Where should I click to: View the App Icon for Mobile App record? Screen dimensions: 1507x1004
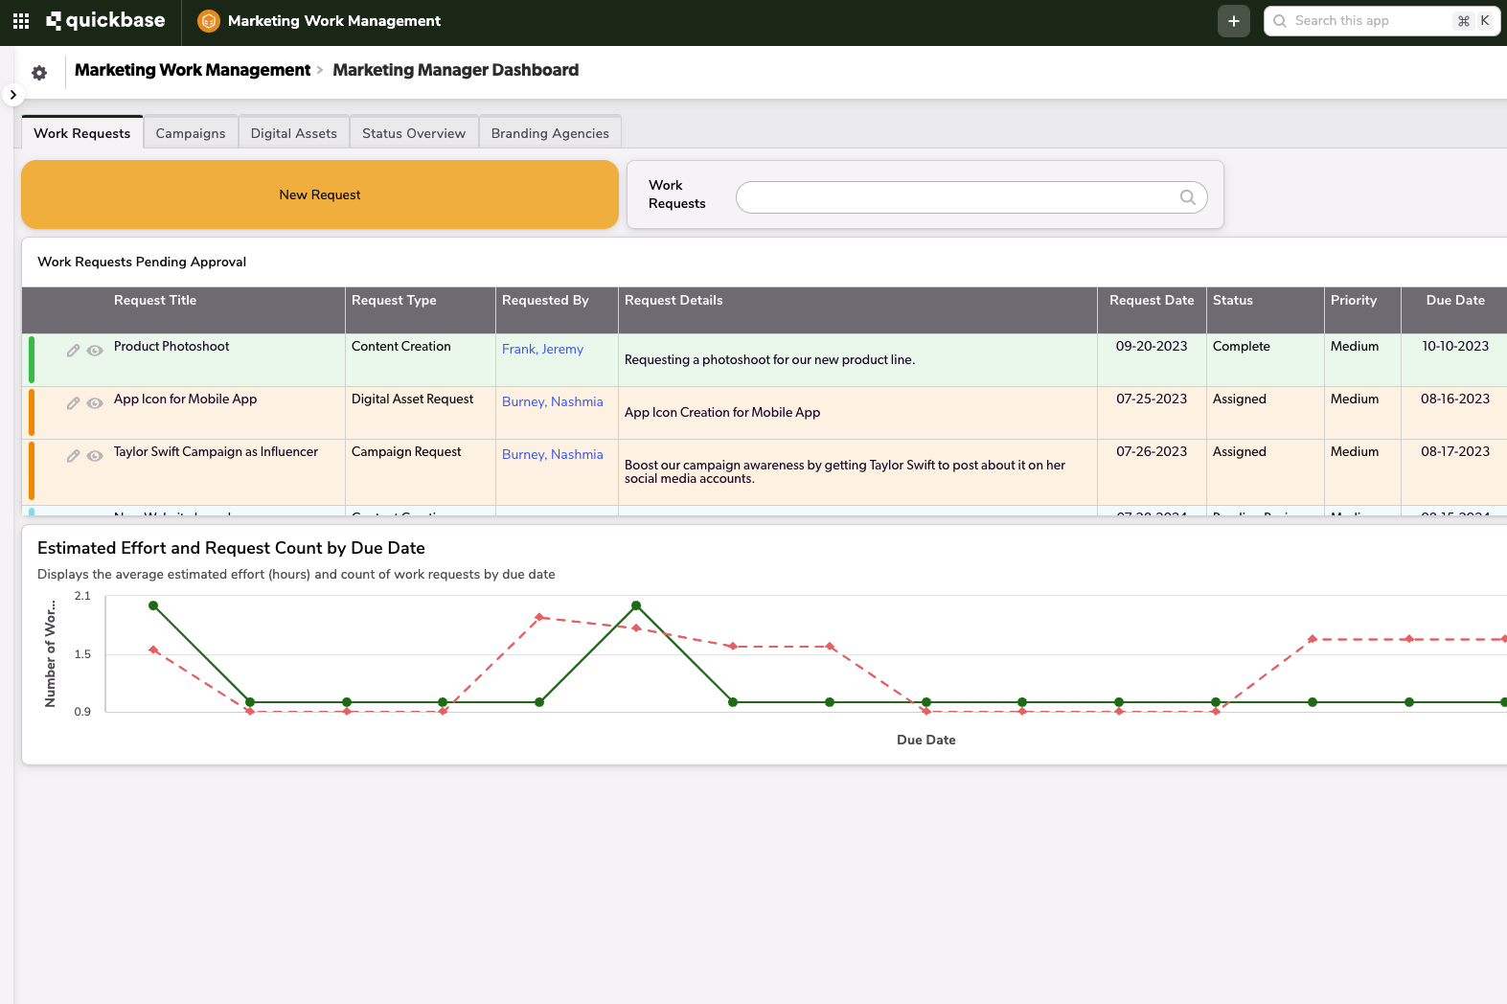tap(95, 403)
